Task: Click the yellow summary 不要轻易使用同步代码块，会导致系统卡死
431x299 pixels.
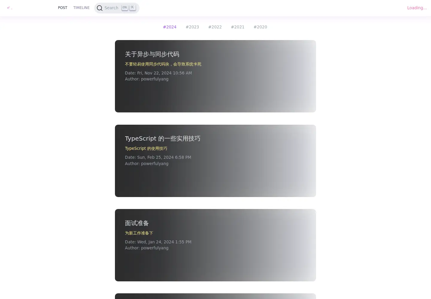Action: pos(163,64)
